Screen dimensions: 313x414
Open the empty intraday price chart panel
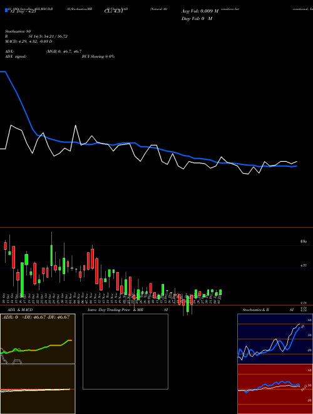[125, 351]
